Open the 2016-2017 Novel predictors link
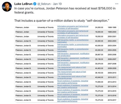121x104 pixels. [73, 100]
